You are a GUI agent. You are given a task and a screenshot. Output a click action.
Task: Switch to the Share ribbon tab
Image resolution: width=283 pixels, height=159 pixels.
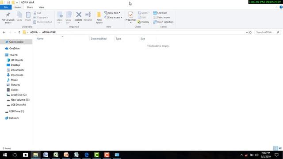(30, 7)
